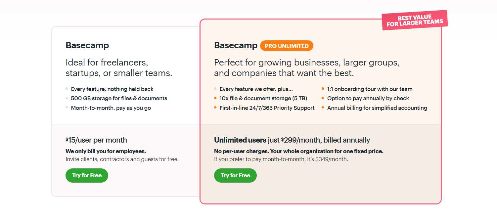Click the $15/user per month price text
The height and width of the screenshot is (219, 497).
click(96, 140)
